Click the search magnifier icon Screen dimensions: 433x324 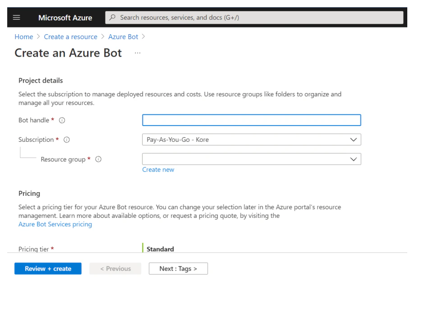click(112, 17)
